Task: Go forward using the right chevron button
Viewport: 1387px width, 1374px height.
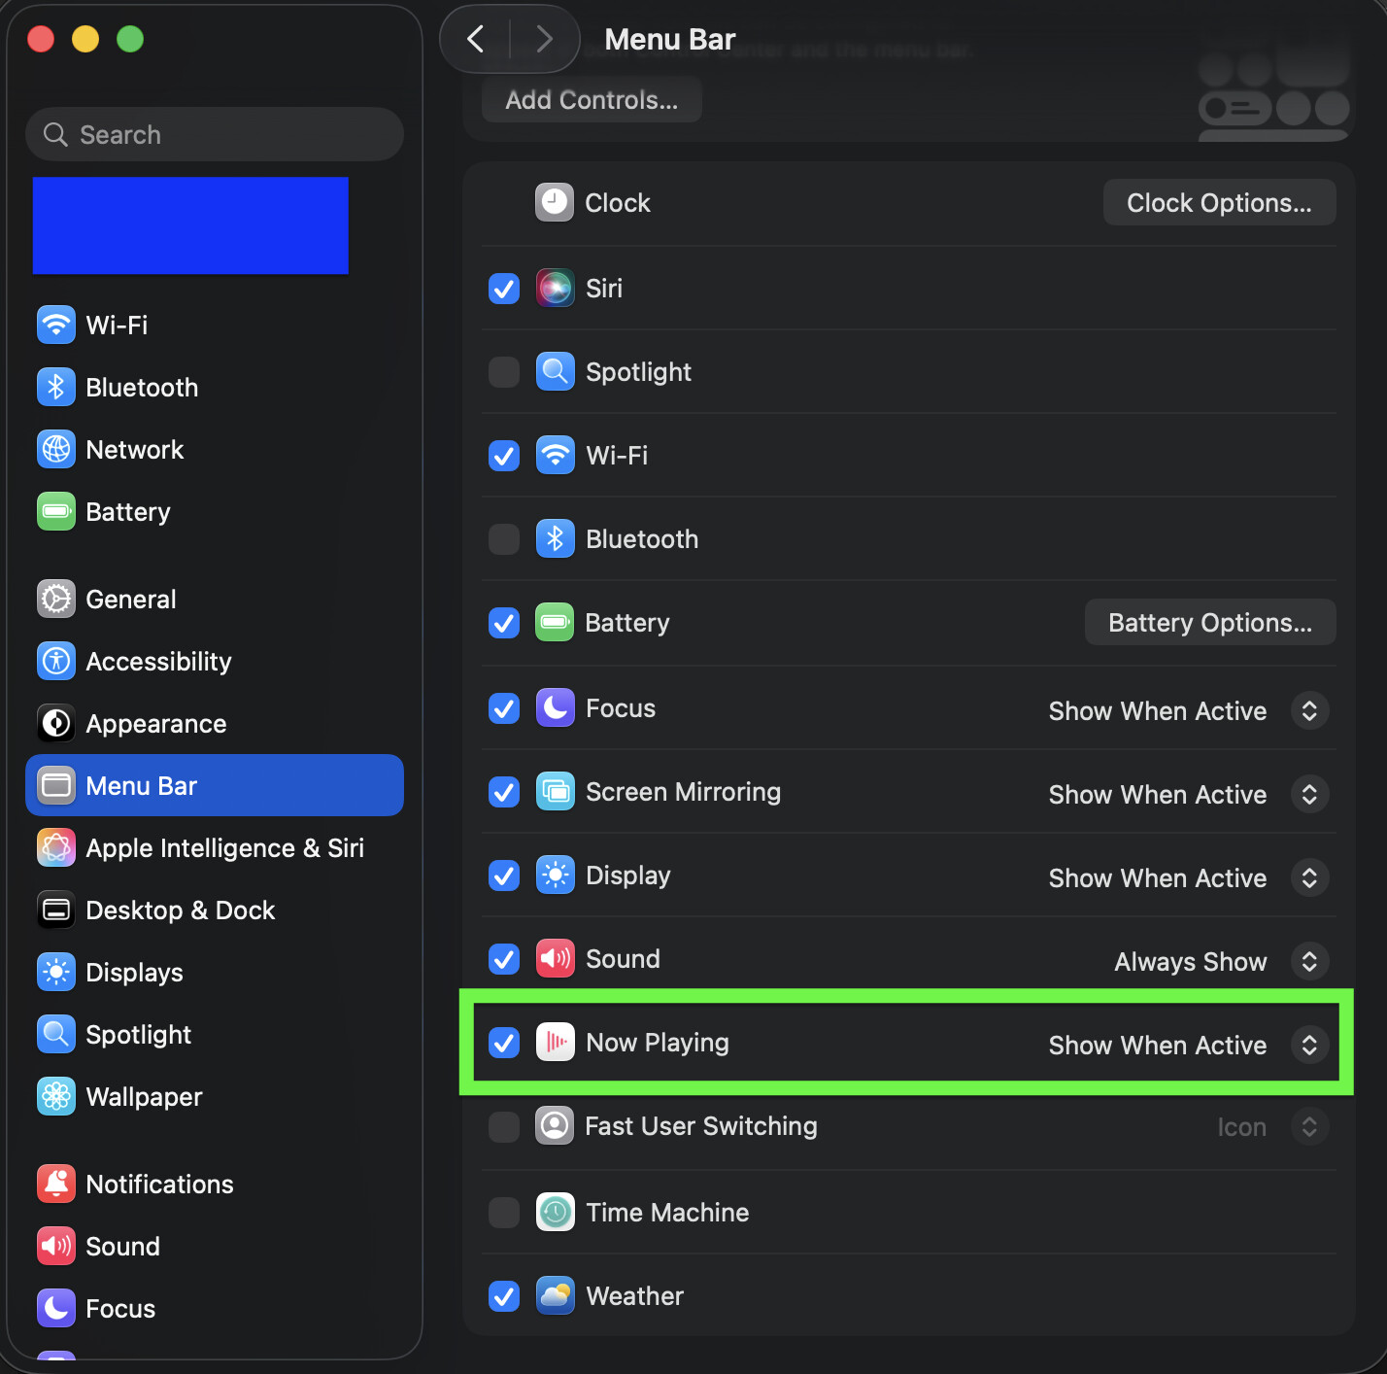Action: coord(544,39)
